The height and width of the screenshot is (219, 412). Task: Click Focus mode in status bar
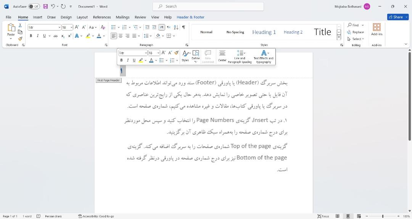(323, 216)
